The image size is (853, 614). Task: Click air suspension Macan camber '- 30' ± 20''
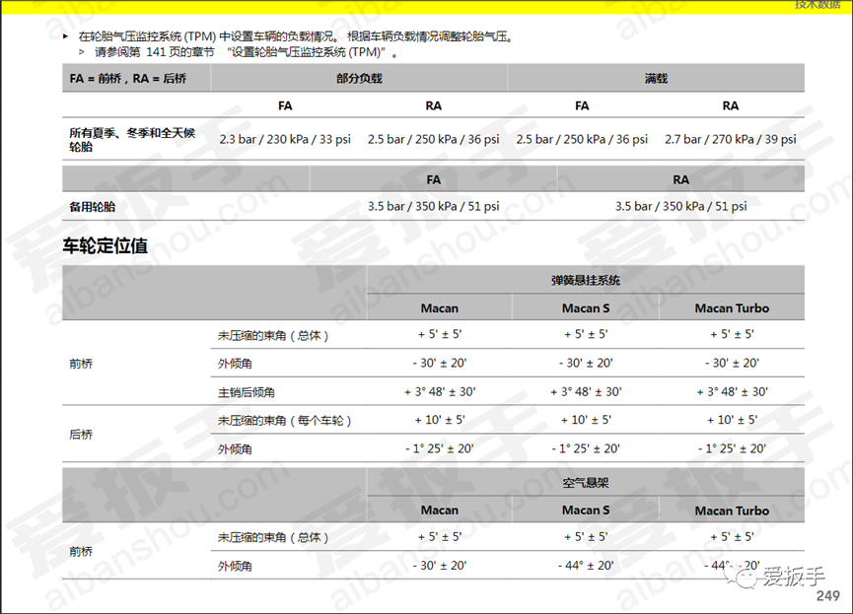coord(440,566)
